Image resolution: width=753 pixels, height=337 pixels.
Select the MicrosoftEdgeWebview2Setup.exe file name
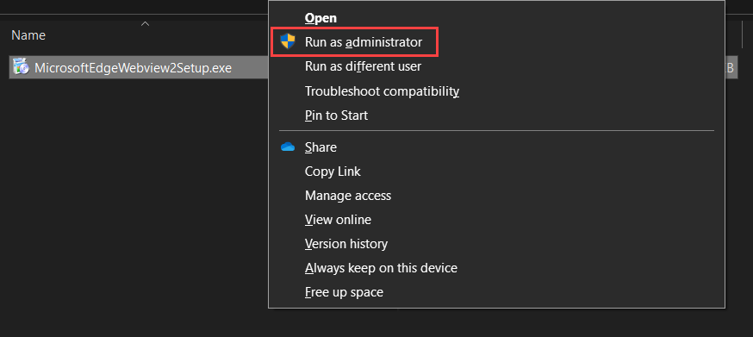tap(133, 68)
